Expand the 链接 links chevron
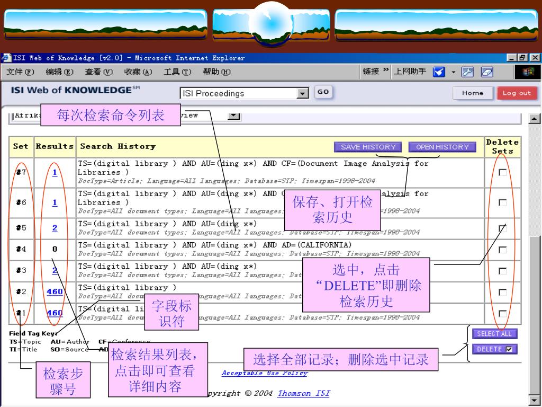This screenshot has width=542, height=407. coord(386,70)
